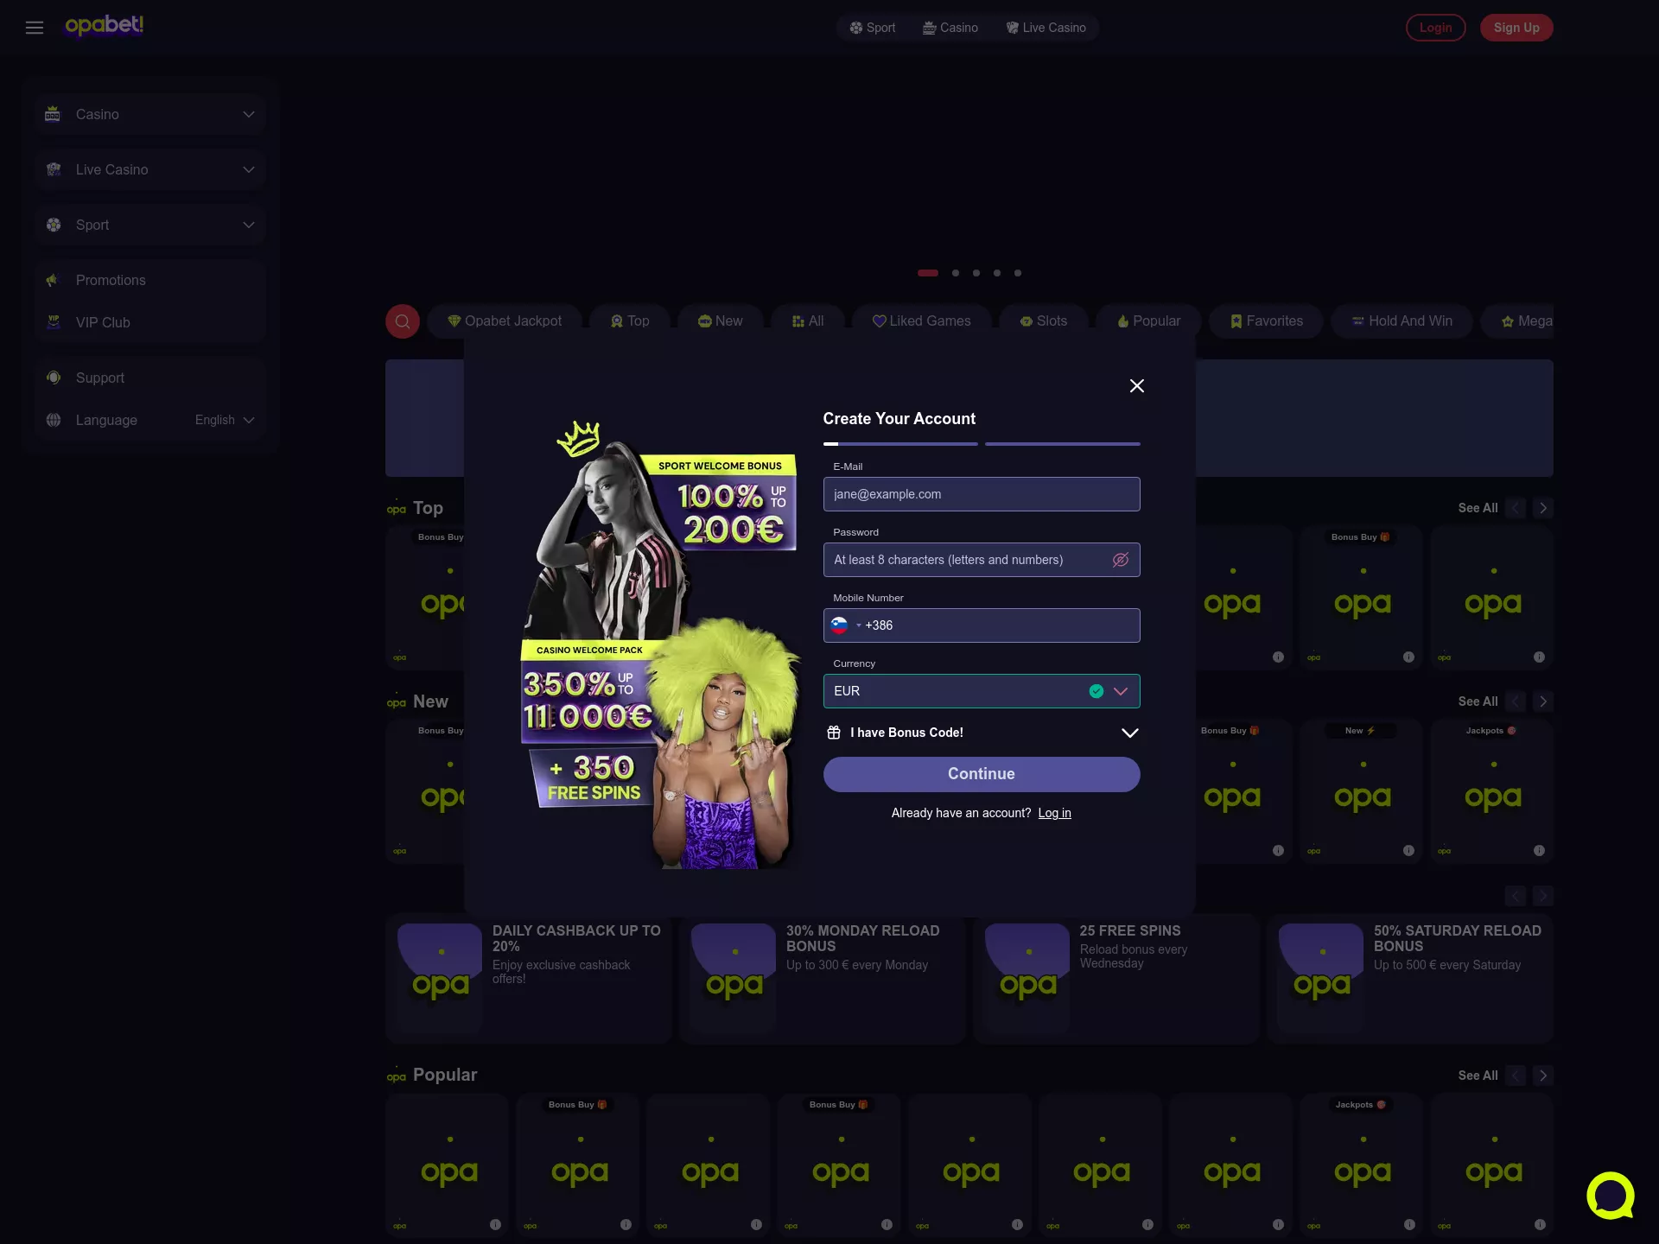Click the Live Casino sidebar icon

54,169
